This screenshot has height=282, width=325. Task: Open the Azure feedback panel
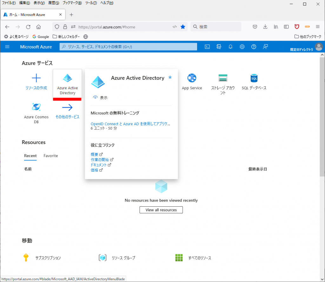point(265,47)
